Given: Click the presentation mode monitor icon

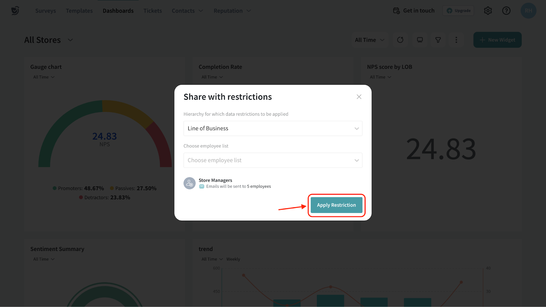Looking at the screenshot, I should (420, 40).
